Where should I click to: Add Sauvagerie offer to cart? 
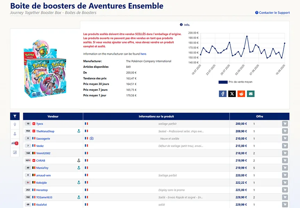point(285,138)
